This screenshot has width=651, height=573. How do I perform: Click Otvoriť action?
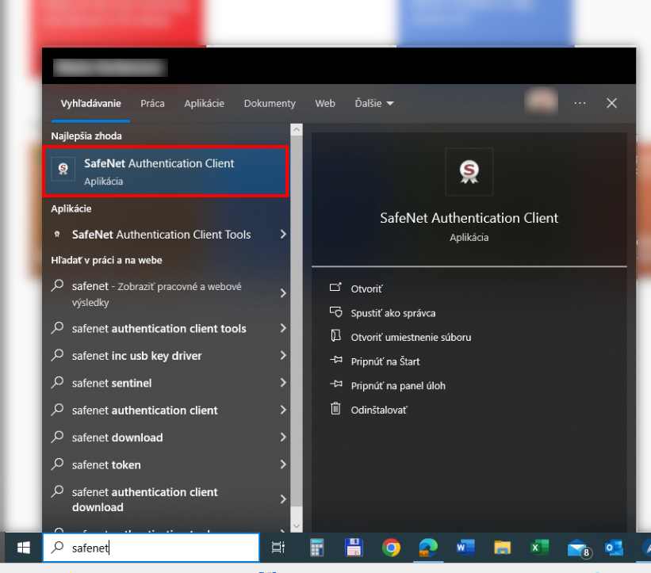pos(366,288)
